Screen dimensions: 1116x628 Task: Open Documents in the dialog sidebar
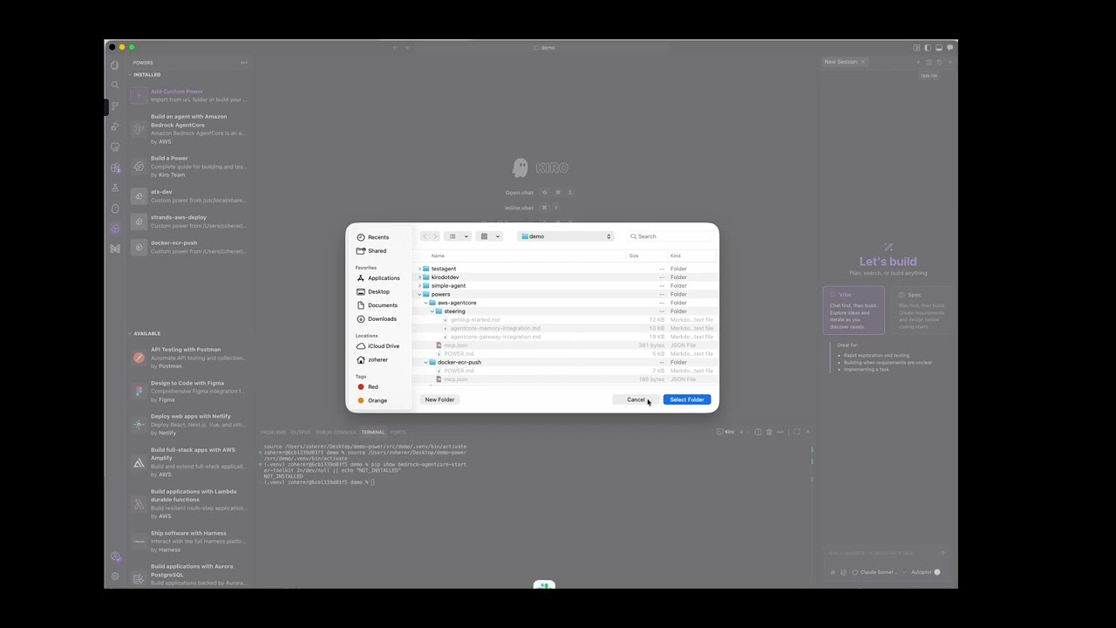378,305
